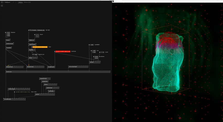Select the LensFlare node

[x=51, y=91]
